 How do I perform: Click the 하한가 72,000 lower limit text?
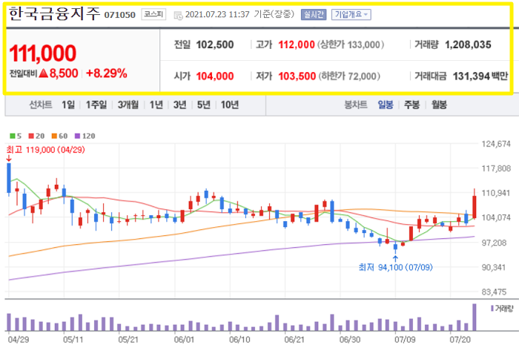coord(349,76)
